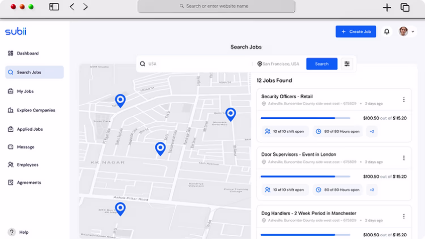This screenshot has height=239, width=425.
Task: Expand +2 tags on Door Supervisors job
Action: [372, 190]
